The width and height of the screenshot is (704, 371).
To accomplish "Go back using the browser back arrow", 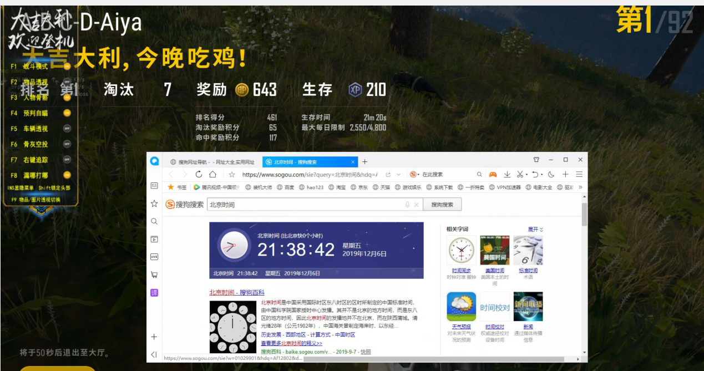I will click(170, 174).
